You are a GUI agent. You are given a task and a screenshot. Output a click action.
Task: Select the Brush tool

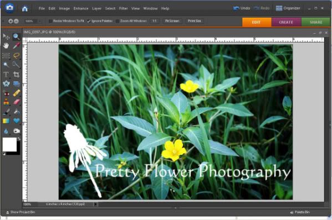(6, 112)
